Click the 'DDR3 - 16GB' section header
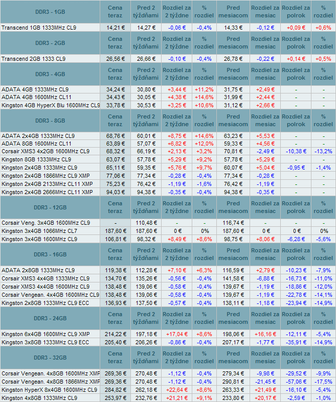This screenshot has height=402, width=336. (x=50, y=254)
